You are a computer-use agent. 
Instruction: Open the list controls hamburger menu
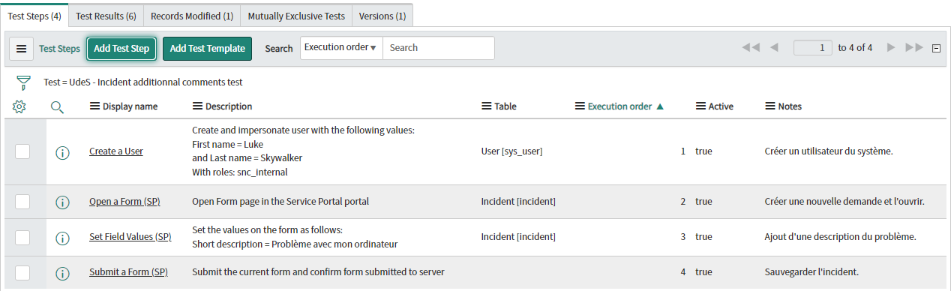click(x=21, y=49)
